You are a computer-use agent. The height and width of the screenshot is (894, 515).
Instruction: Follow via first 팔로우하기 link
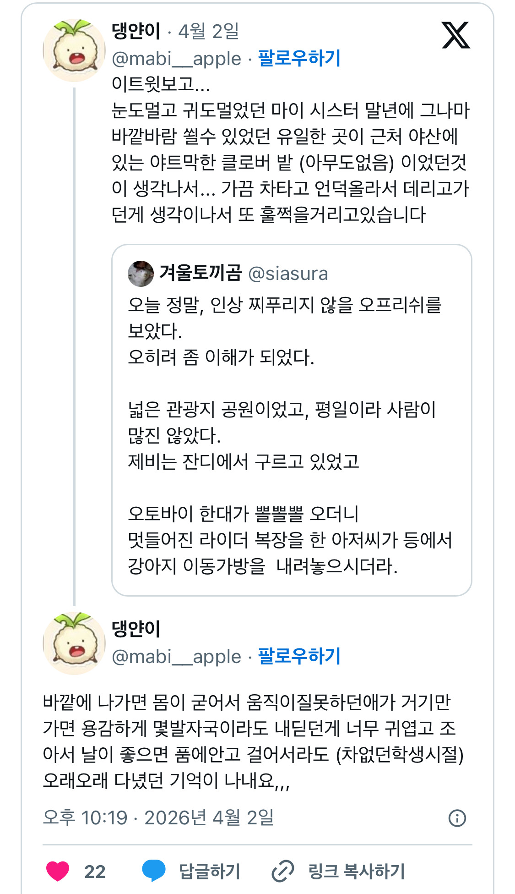click(299, 58)
